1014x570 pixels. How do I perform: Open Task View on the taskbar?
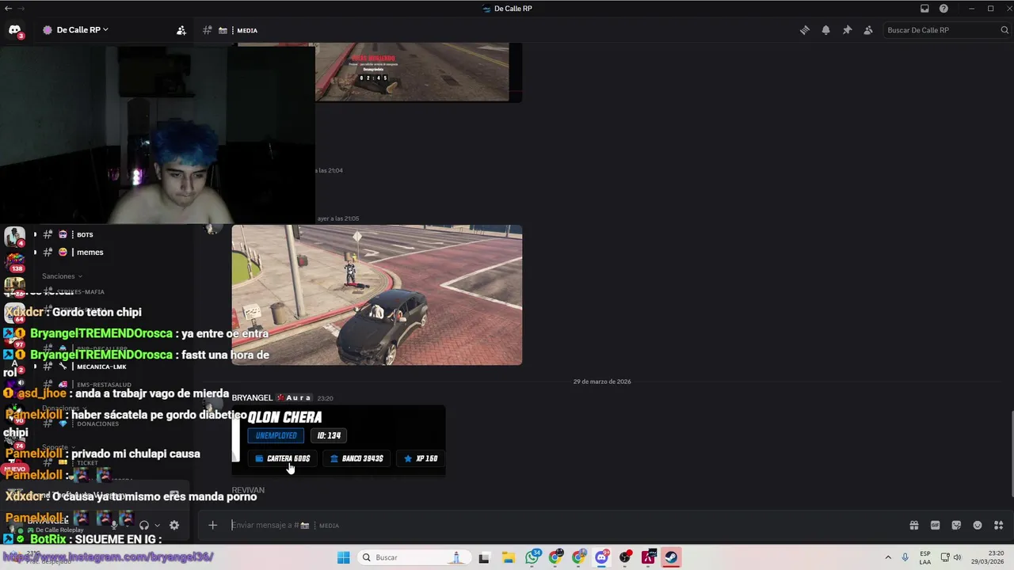pyautogui.click(x=484, y=557)
